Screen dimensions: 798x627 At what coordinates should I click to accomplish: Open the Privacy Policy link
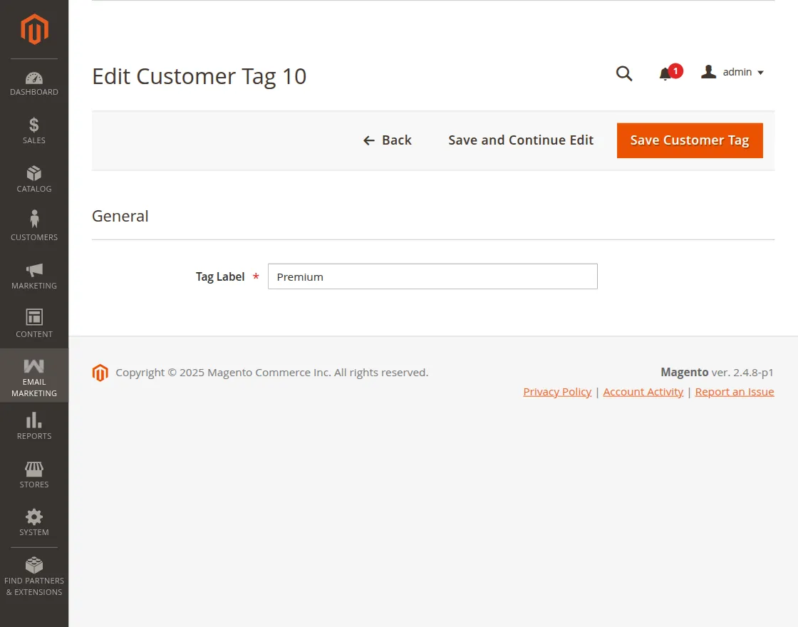pyautogui.click(x=557, y=392)
